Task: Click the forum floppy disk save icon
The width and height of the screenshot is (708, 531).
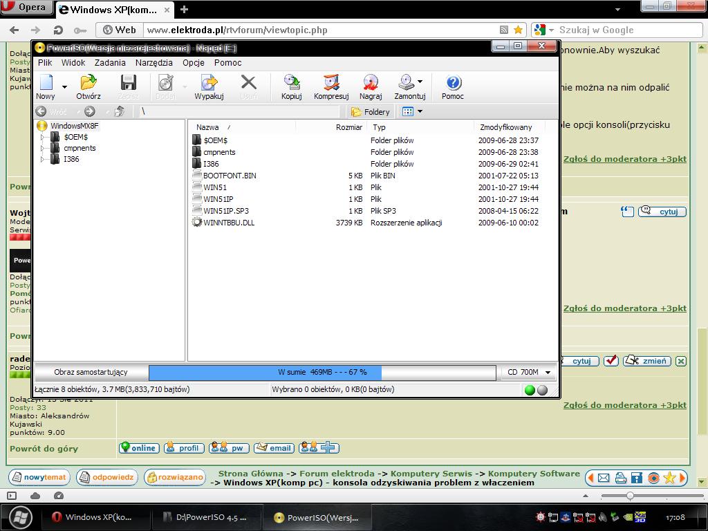Action: pos(637,478)
